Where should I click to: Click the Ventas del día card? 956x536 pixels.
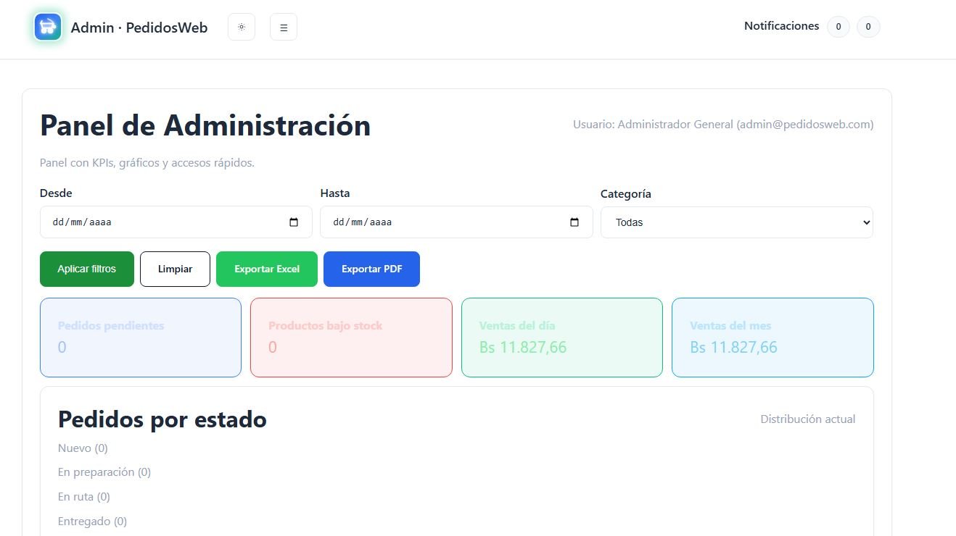pyautogui.click(x=562, y=338)
